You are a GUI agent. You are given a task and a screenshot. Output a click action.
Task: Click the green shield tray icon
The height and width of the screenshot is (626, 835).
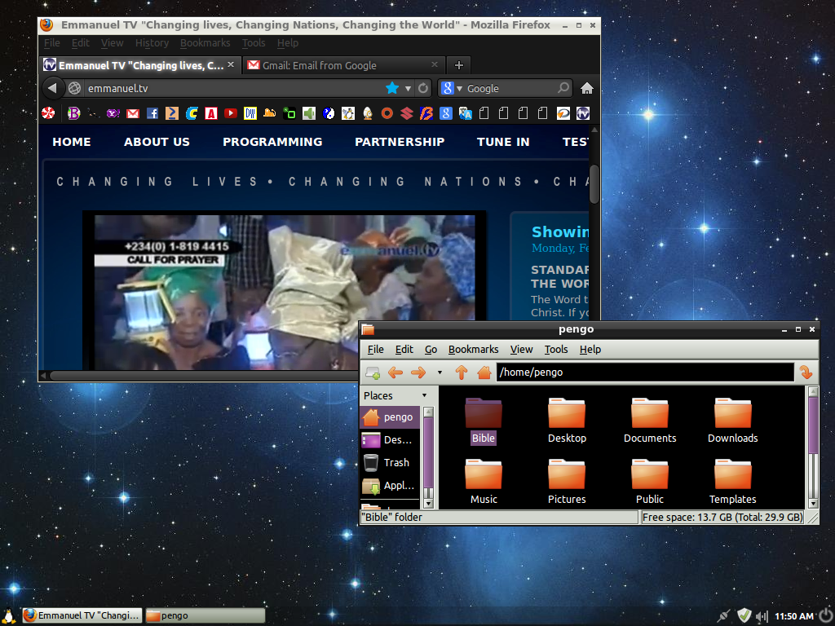point(744,616)
